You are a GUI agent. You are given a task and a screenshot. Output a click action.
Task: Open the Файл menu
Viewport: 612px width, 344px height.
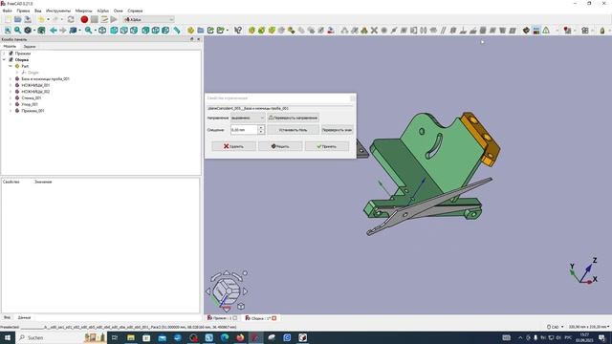[7, 11]
